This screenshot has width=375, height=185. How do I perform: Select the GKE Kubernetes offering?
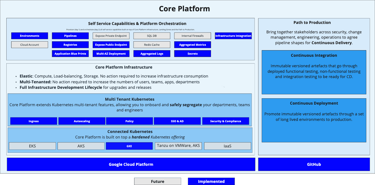[129, 146]
